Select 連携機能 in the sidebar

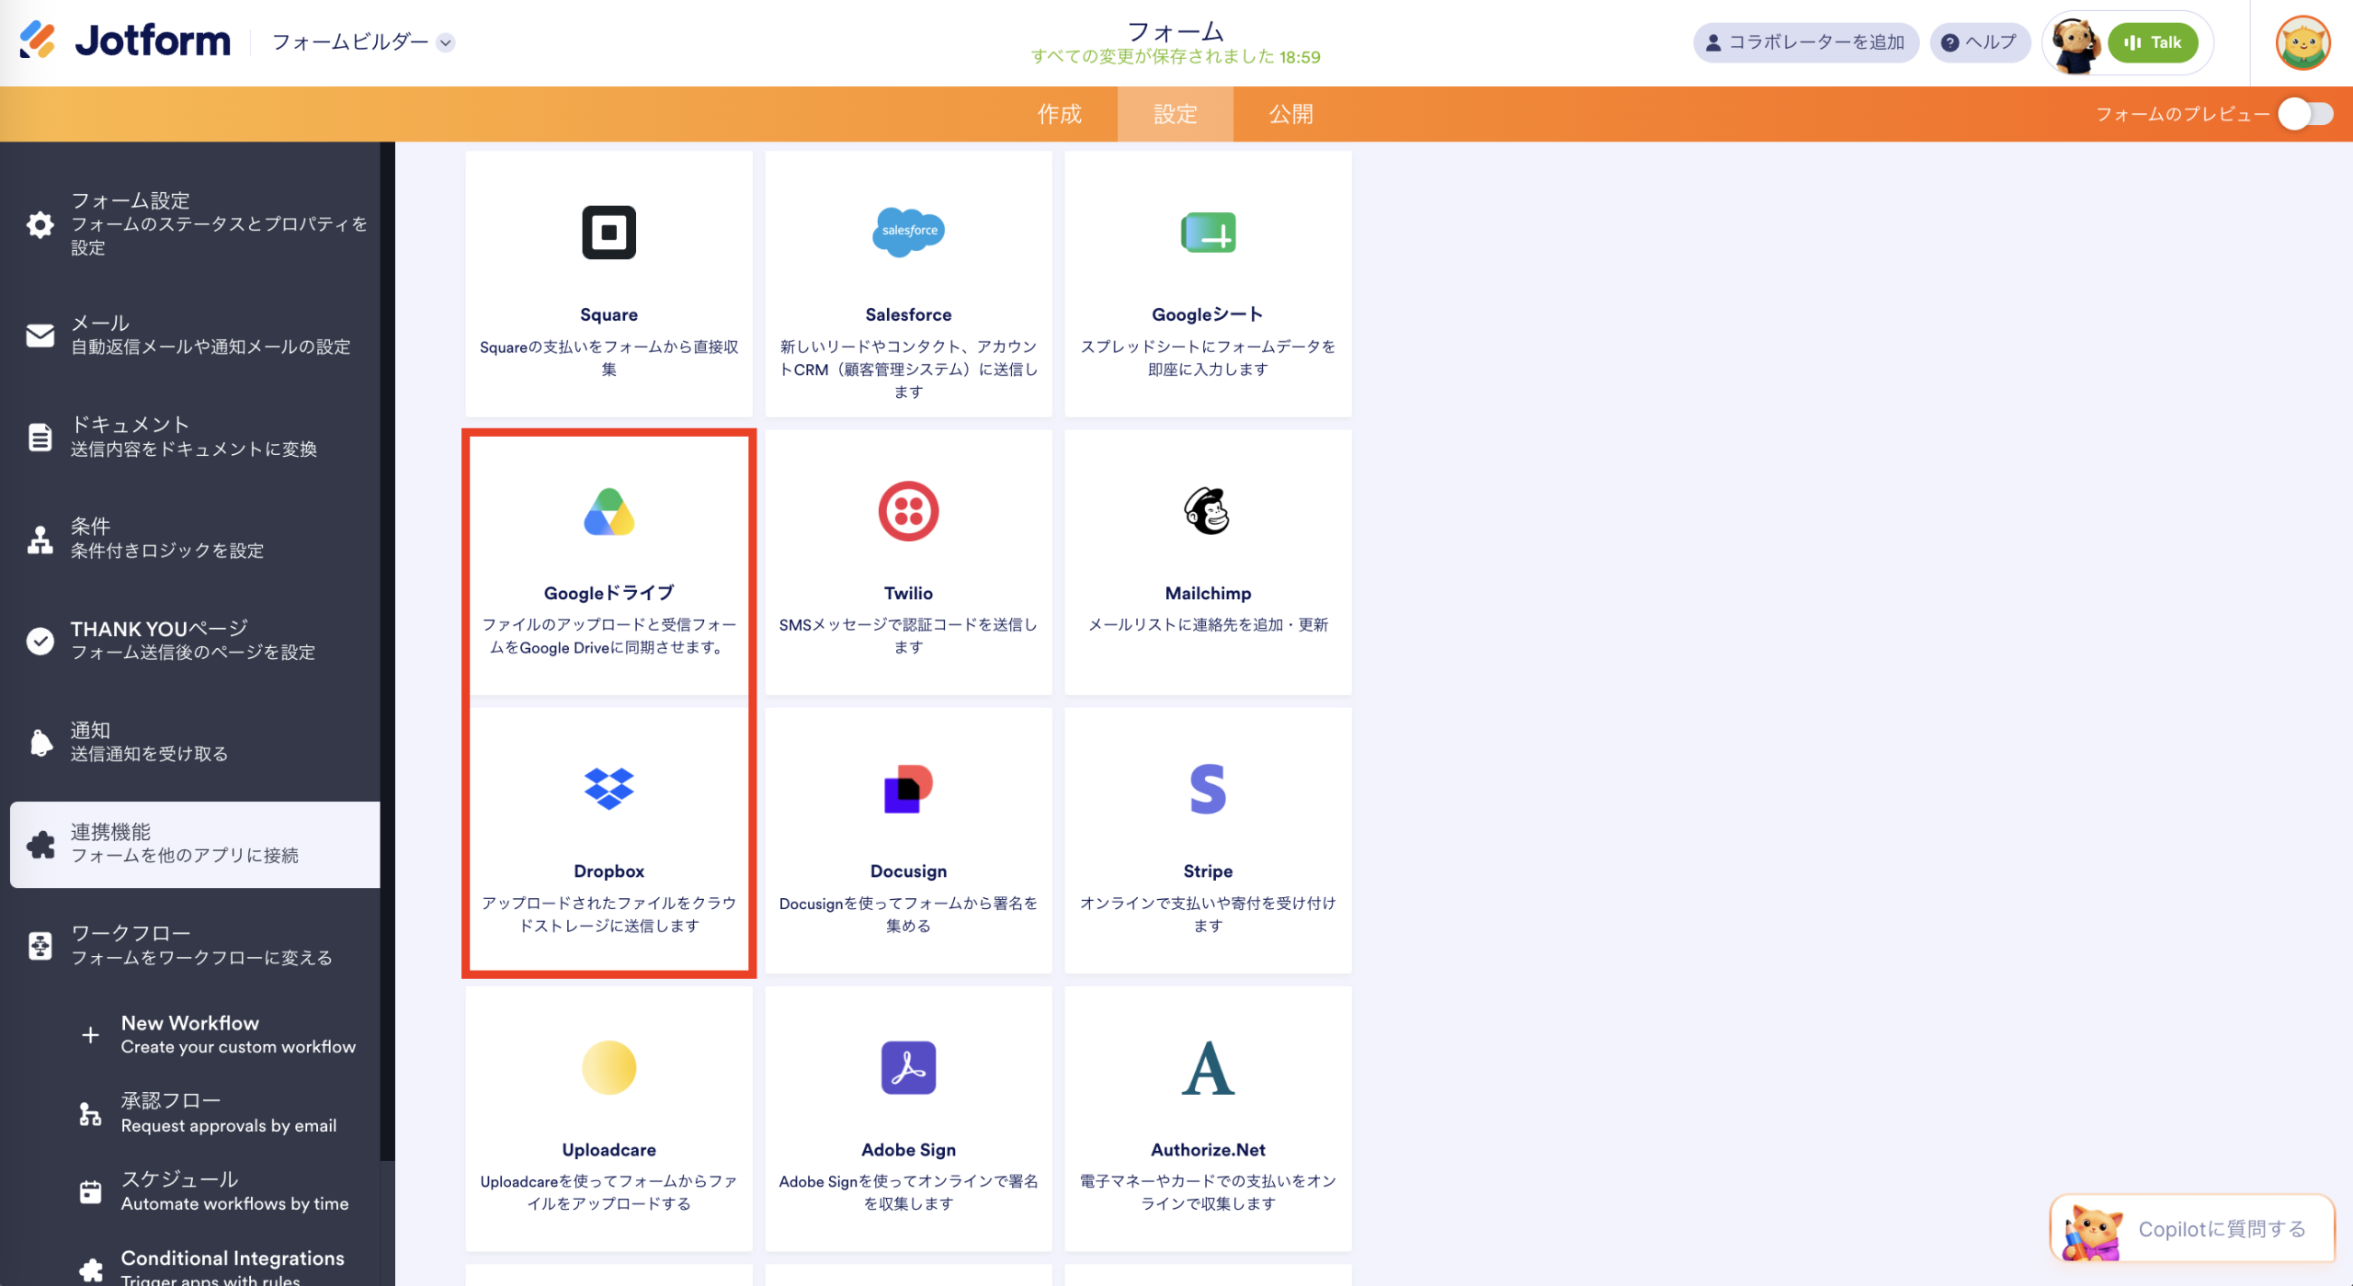click(195, 845)
